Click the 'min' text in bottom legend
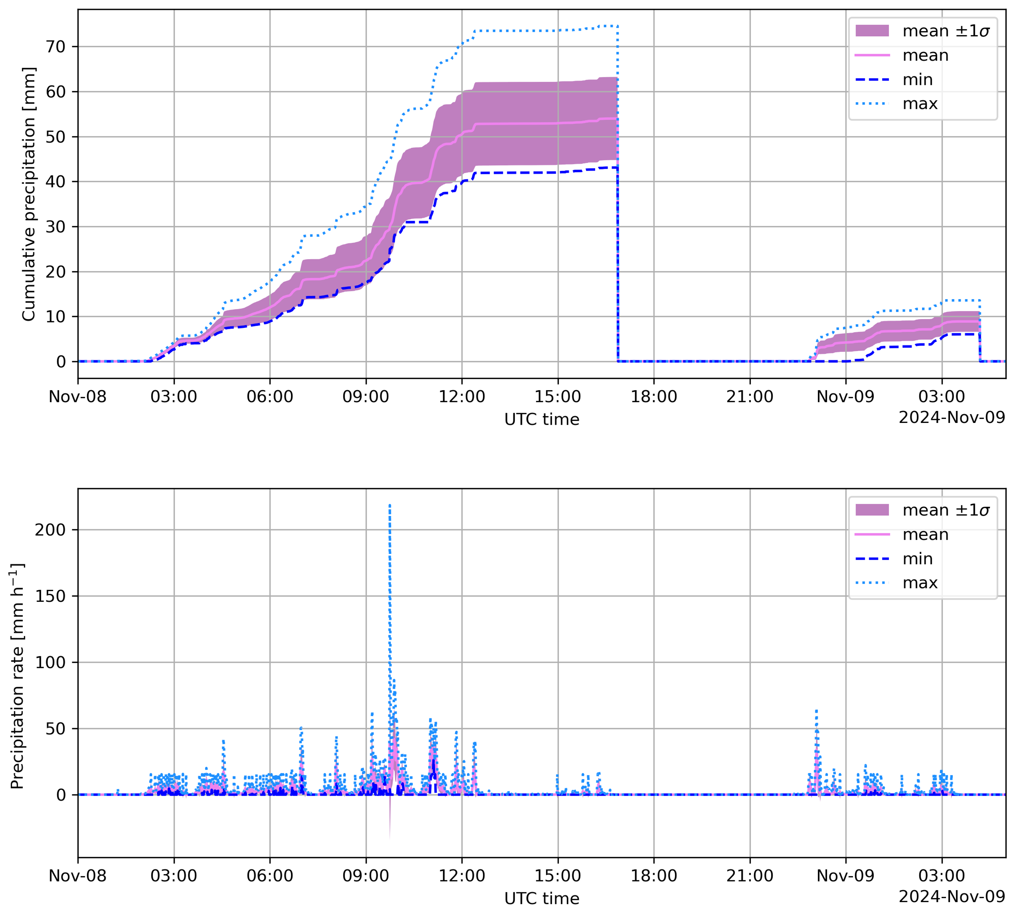The image size is (1016, 913). (917, 559)
